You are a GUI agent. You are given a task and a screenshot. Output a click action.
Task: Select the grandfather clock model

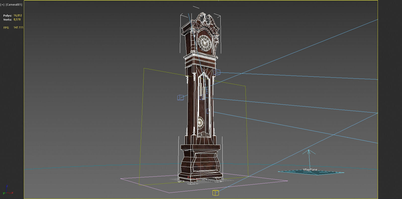coord(200,98)
